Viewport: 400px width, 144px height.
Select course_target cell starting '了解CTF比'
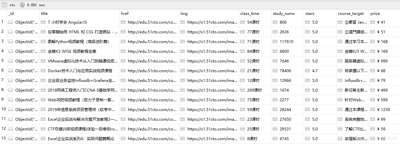pos(353,129)
